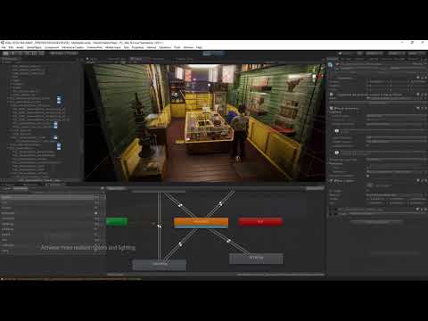Select the green Entry state node

click(117, 221)
